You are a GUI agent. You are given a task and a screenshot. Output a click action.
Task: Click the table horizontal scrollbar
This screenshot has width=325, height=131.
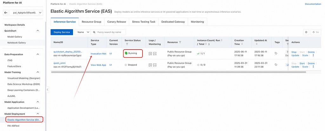(178, 72)
